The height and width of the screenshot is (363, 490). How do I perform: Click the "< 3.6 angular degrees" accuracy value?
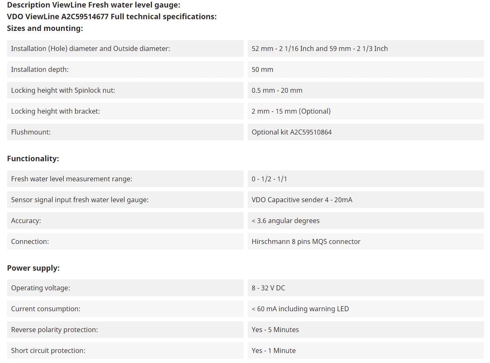pos(285,221)
